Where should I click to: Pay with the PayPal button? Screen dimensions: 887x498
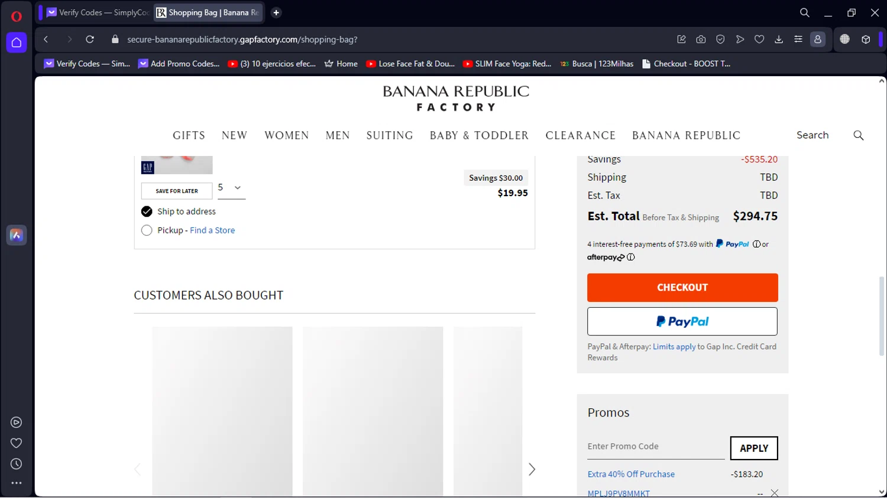click(x=682, y=321)
